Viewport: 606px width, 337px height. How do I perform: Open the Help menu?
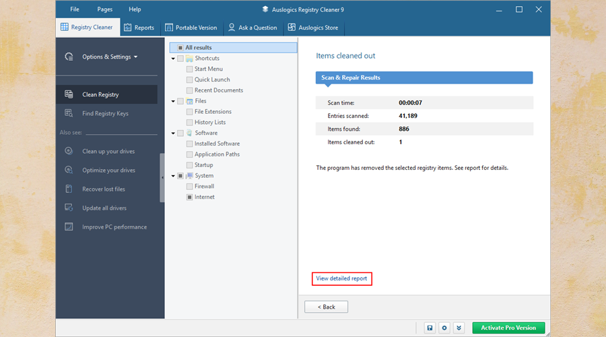tap(135, 9)
